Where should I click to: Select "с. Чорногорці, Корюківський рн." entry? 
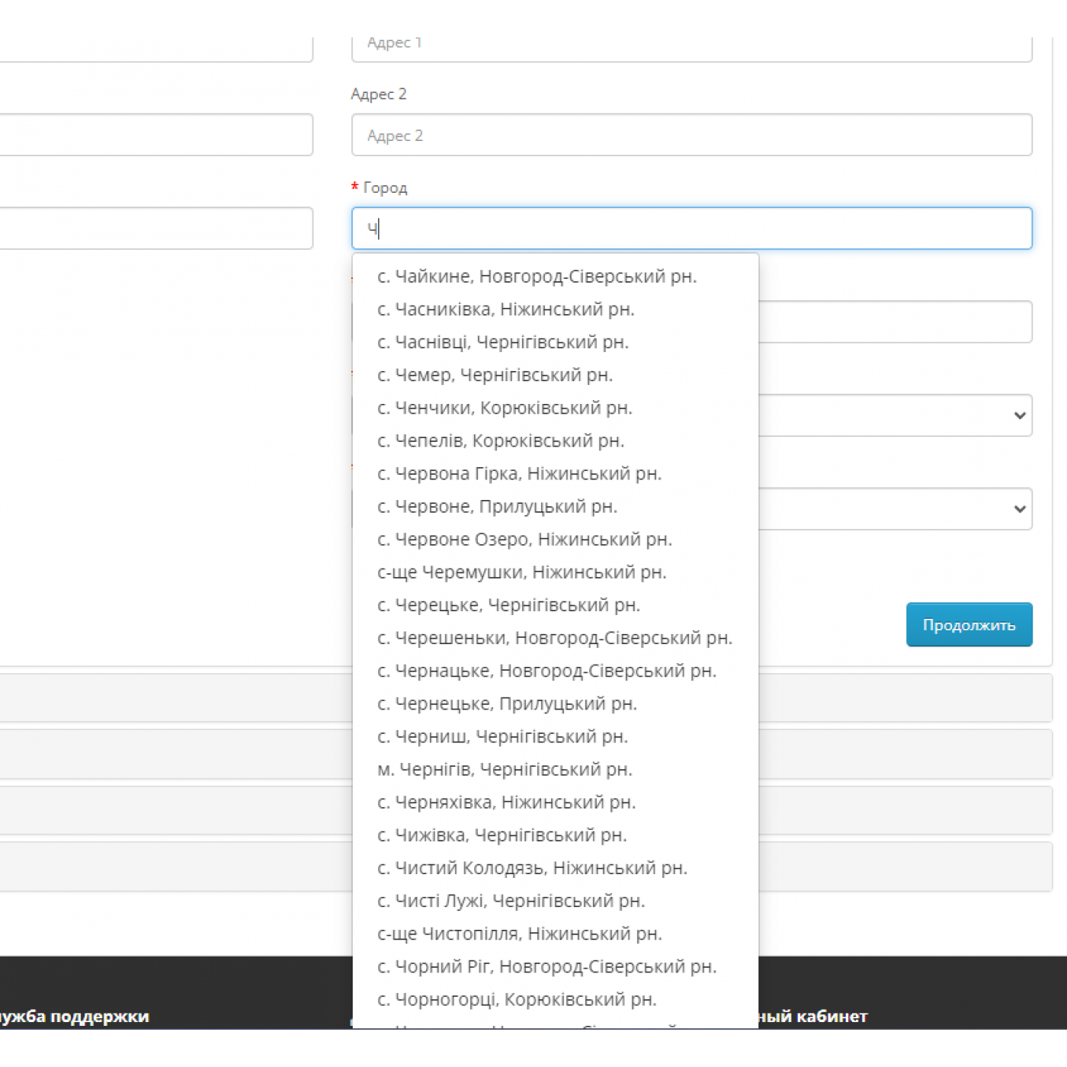[x=517, y=999]
